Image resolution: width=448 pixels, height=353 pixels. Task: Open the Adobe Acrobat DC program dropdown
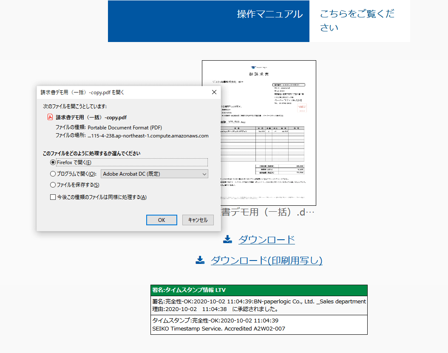154,174
